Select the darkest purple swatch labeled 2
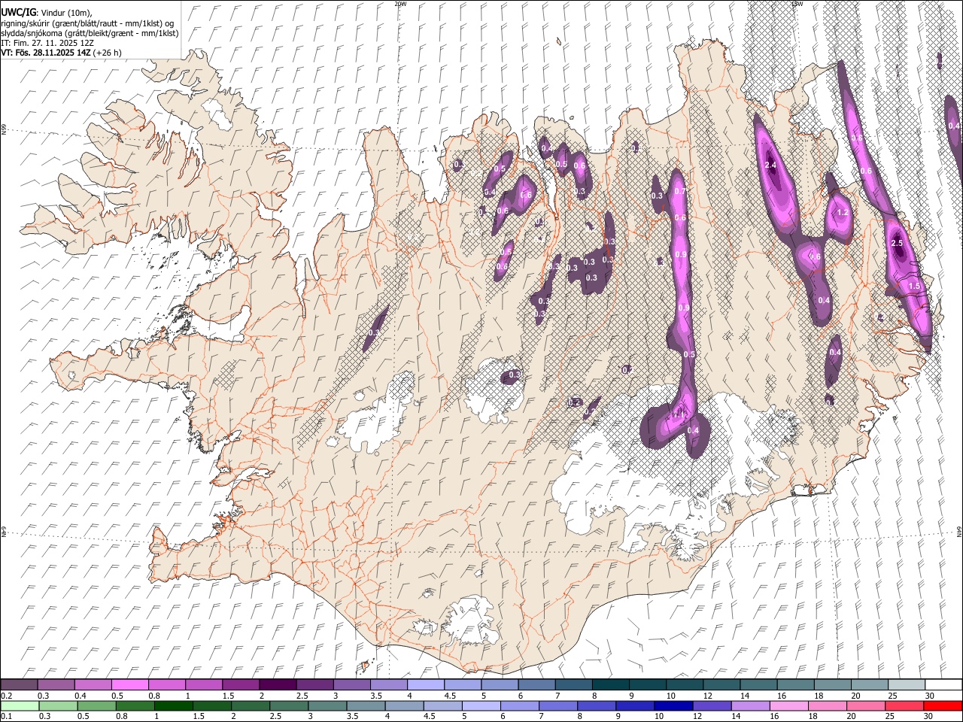Screen dimensions: 963x722 click(277, 684)
